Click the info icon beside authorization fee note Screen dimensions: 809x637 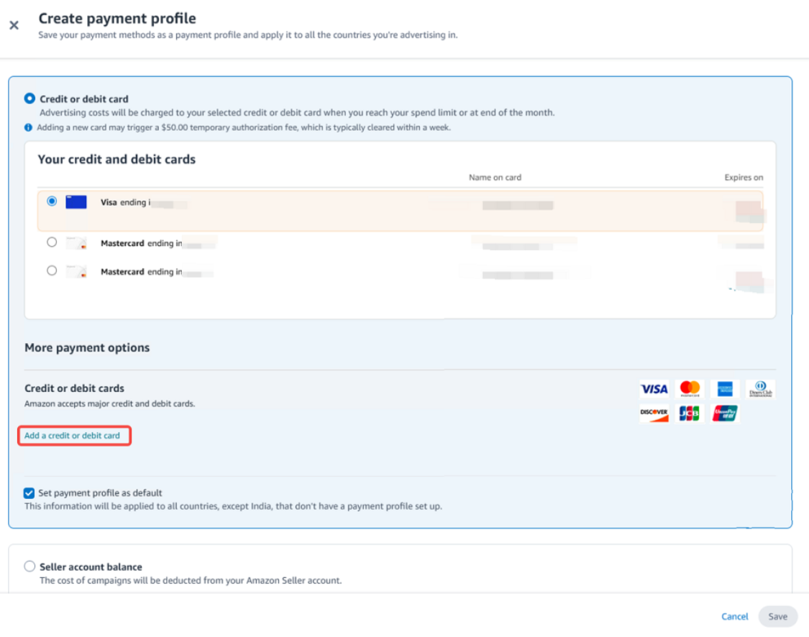point(28,127)
